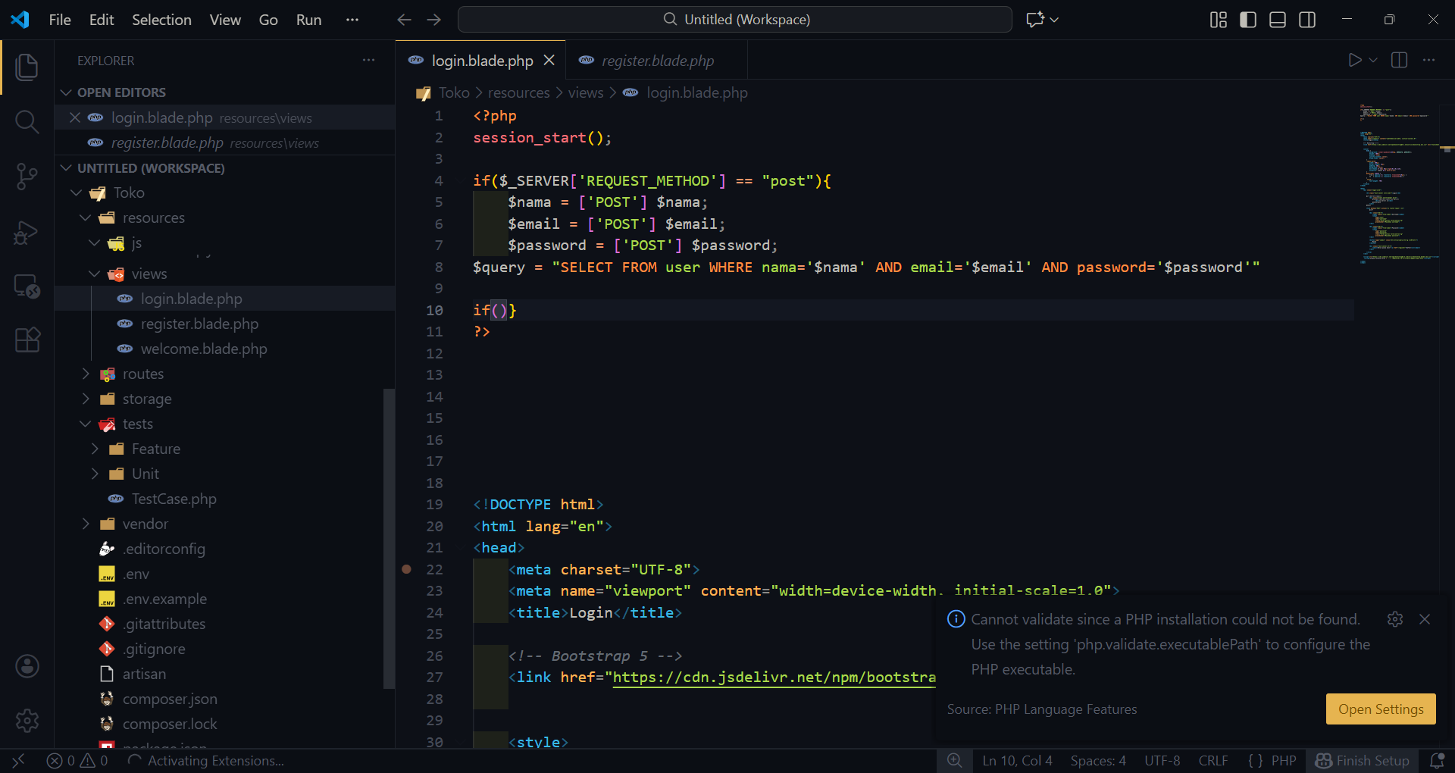Image resolution: width=1455 pixels, height=773 pixels.
Task: Open the run options dropdown arrow
Action: click(1373, 60)
